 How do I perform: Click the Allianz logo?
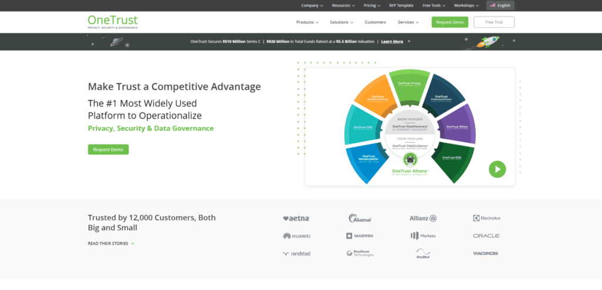423,218
